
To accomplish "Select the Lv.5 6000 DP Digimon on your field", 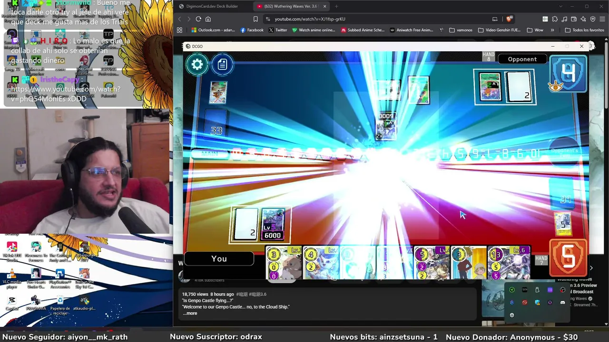I will [x=273, y=224].
